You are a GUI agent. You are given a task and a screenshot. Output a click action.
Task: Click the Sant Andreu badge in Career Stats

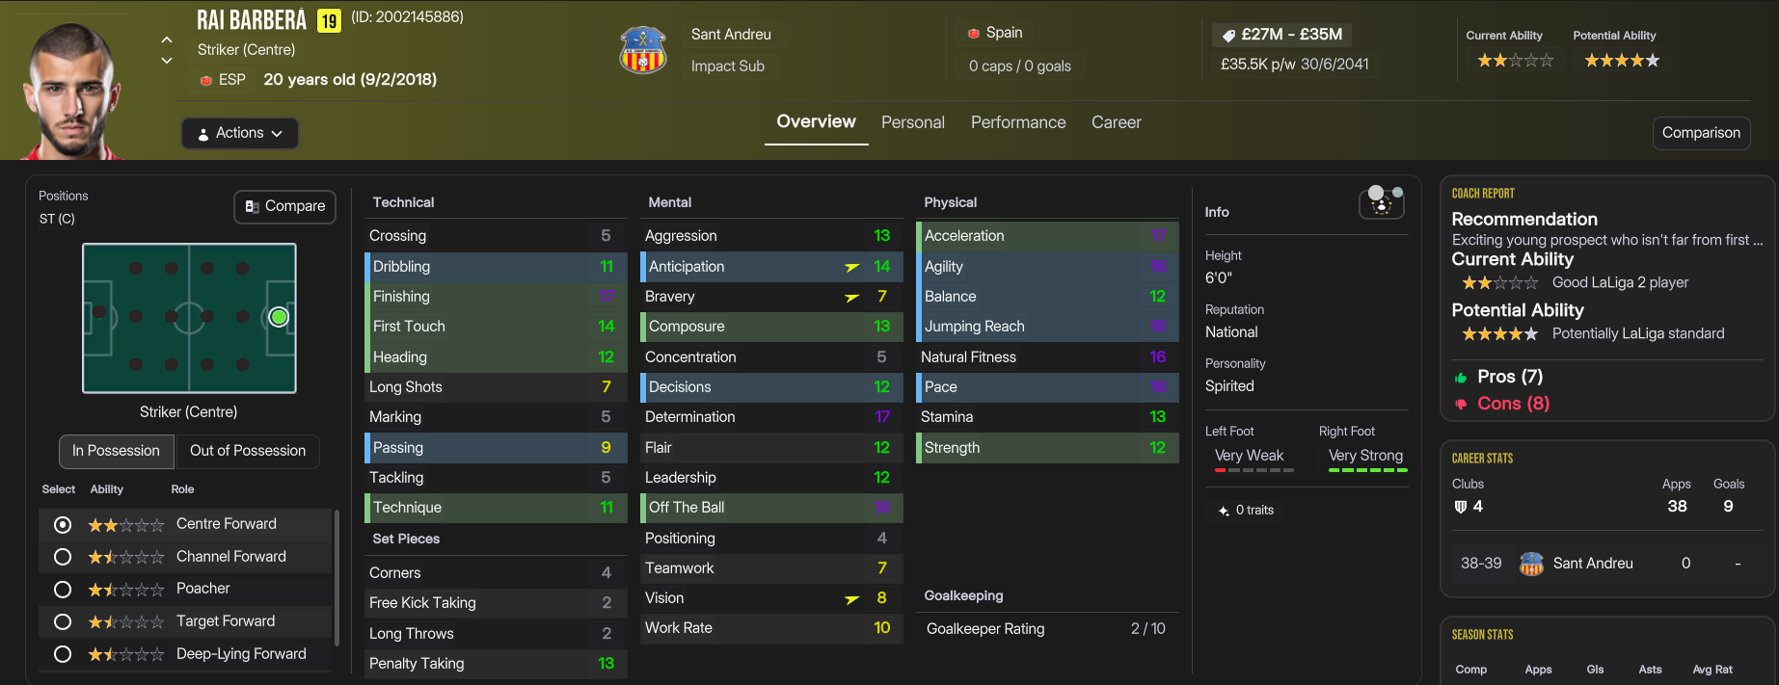pyautogui.click(x=1531, y=564)
